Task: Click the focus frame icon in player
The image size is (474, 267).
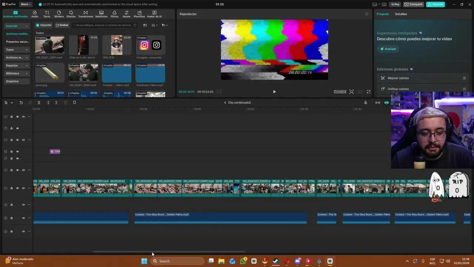Action: [x=351, y=92]
